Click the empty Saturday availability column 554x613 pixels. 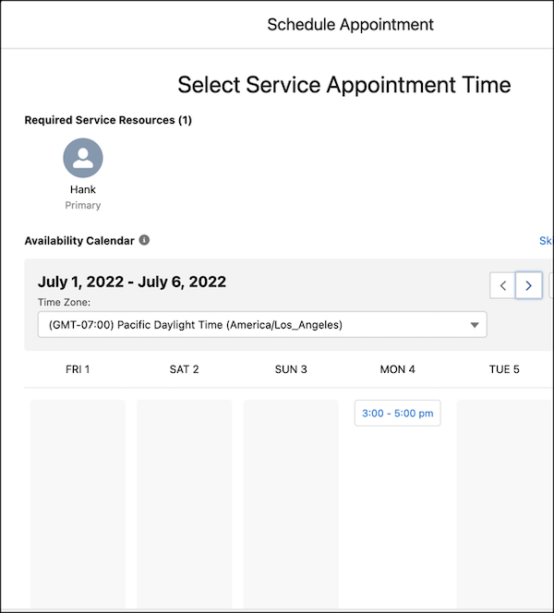[184, 504]
